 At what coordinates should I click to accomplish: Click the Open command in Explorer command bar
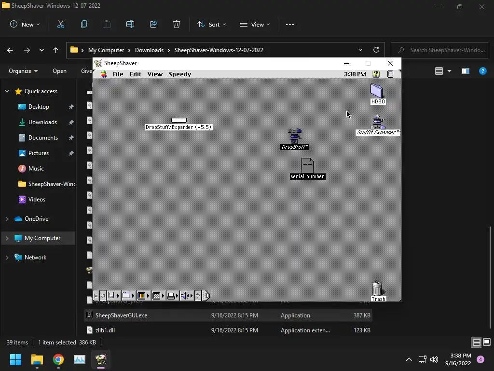(59, 71)
